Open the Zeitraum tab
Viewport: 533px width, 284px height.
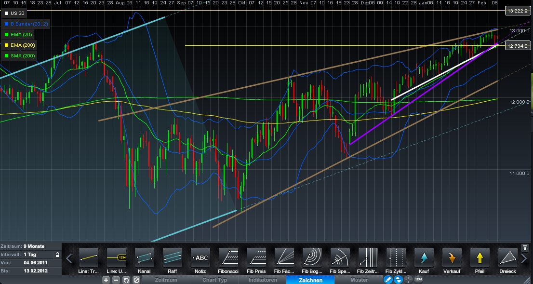(166, 280)
